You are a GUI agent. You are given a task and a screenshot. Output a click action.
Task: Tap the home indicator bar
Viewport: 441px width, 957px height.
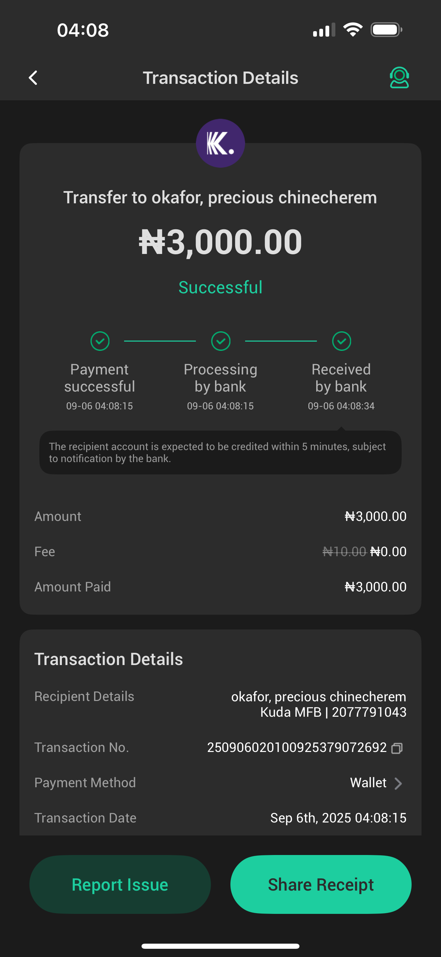pos(220,946)
